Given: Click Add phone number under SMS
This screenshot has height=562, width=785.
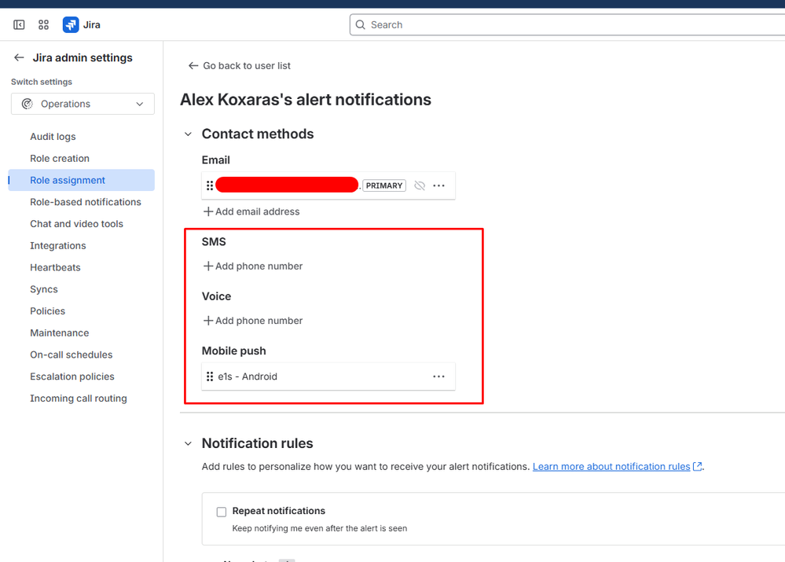Looking at the screenshot, I should (x=259, y=266).
